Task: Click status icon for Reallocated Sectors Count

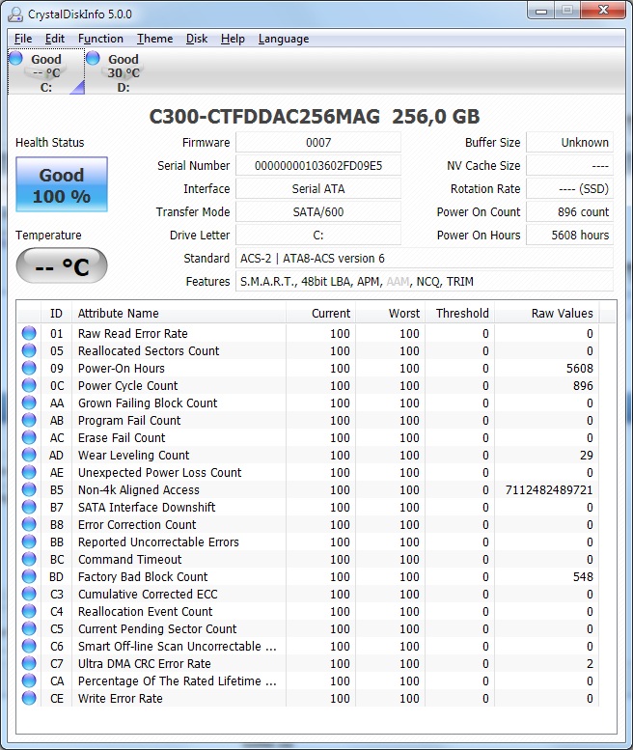Action: pos(29,350)
